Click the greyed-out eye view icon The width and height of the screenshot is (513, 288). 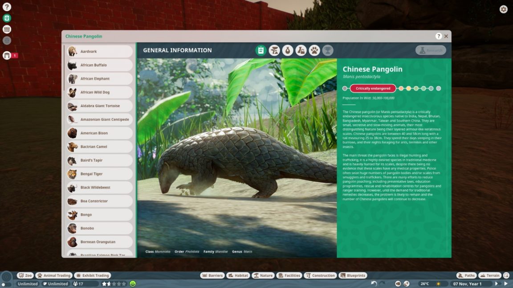coord(7,40)
